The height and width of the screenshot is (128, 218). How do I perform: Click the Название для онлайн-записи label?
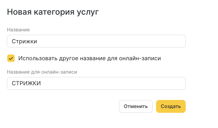pyautogui.click(x=42, y=72)
